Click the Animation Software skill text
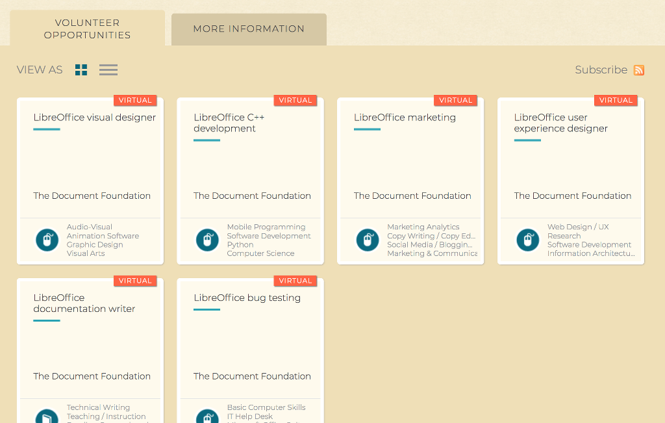Screen dimensions: 665x423 (103, 236)
